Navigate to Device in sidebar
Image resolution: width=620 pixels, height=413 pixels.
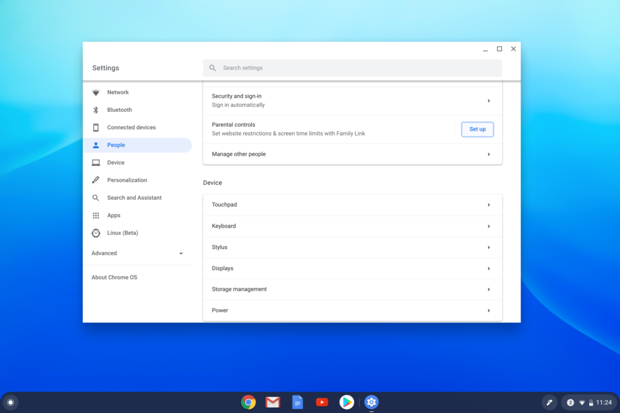pos(137,163)
